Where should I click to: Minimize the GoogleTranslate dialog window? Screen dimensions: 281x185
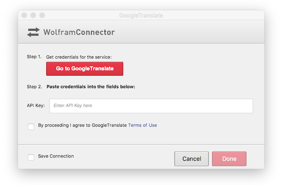click(33, 15)
